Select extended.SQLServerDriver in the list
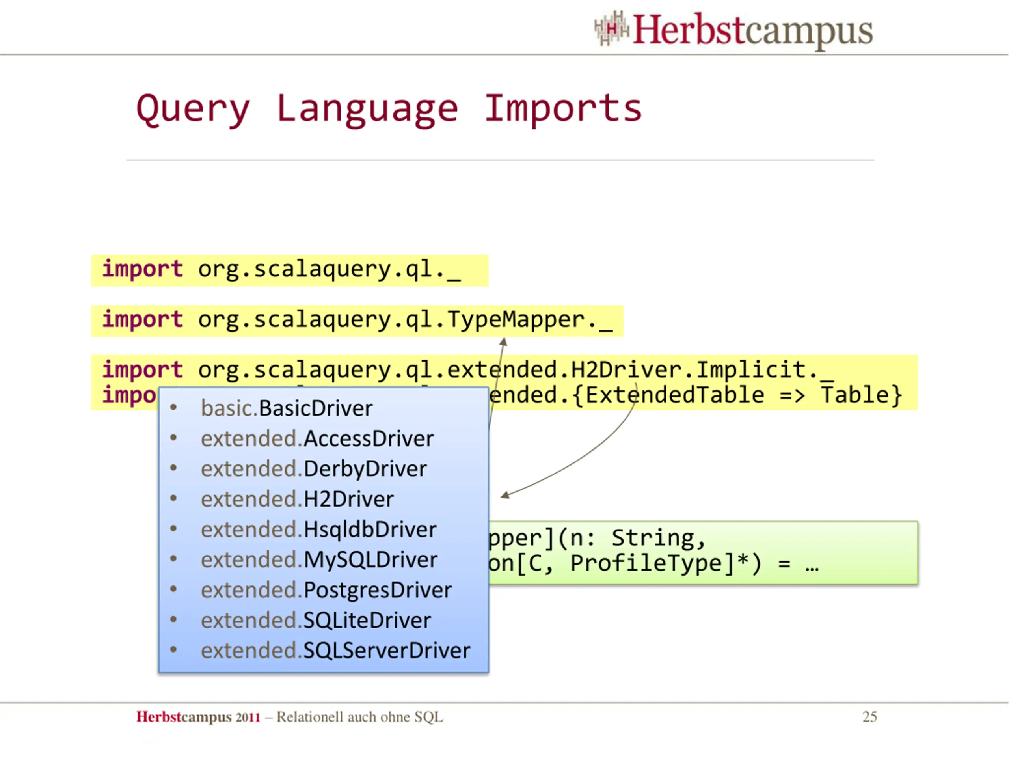 [x=336, y=651]
